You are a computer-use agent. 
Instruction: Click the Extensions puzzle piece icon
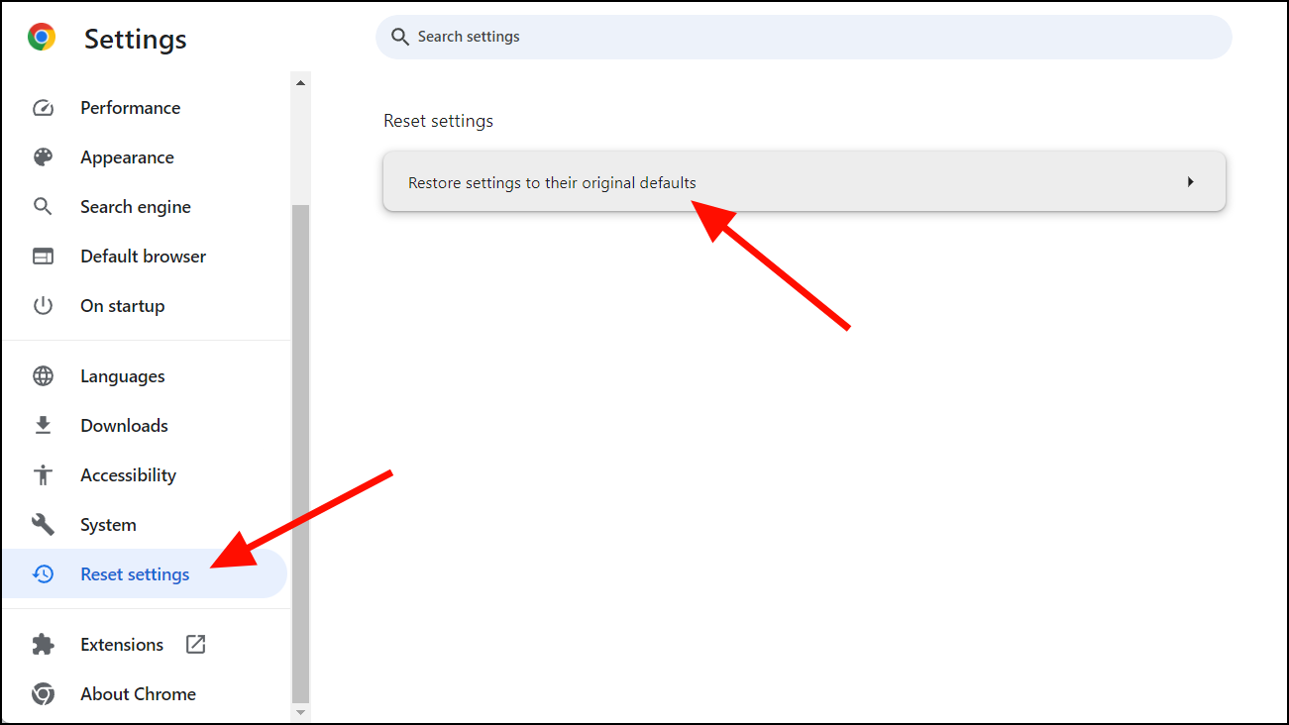pos(44,644)
